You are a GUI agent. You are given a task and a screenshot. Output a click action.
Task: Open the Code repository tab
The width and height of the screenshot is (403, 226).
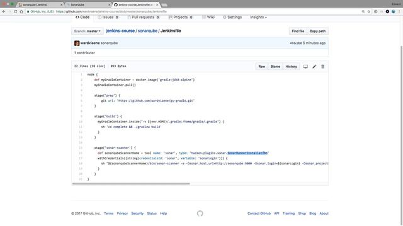pyautogui.click(x=82, y=17)
